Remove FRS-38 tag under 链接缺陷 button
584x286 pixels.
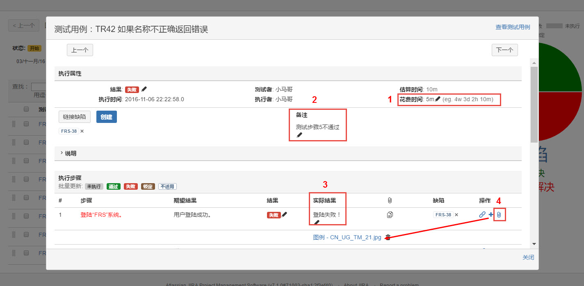pos(82,131)
